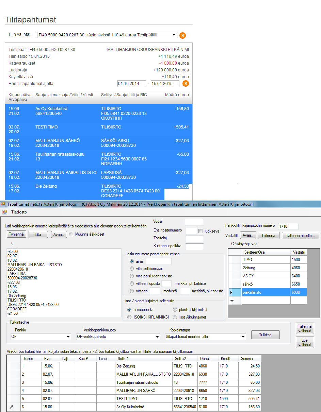Open the Verkkopankkimuoto dropdown
321x412 pixels.
118,337
